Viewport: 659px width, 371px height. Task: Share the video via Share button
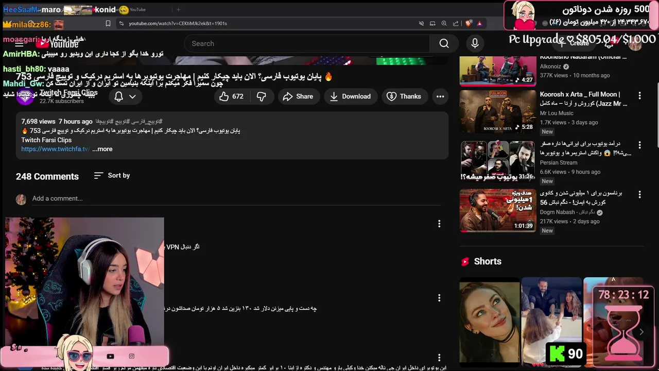pyautogui.click(x=298, y=96)
